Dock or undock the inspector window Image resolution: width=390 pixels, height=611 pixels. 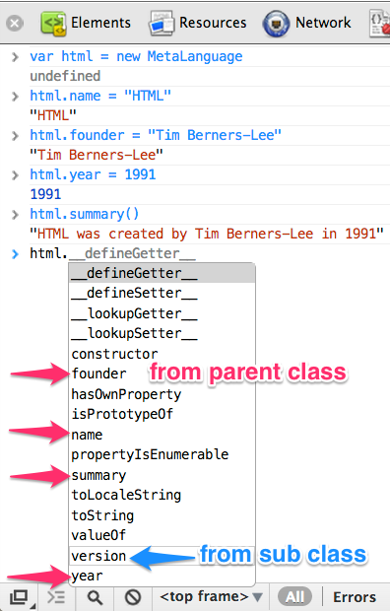[20, 597]
